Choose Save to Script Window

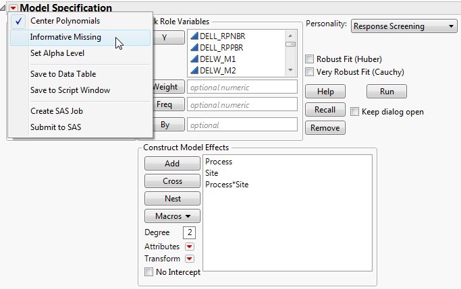tap(70, 90)
